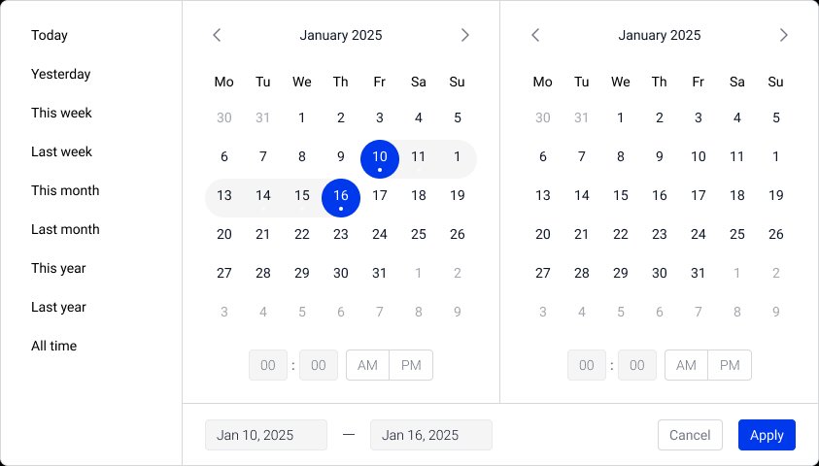Go to previous month in right calendar
819x466 pixels.
coord(535,35)
